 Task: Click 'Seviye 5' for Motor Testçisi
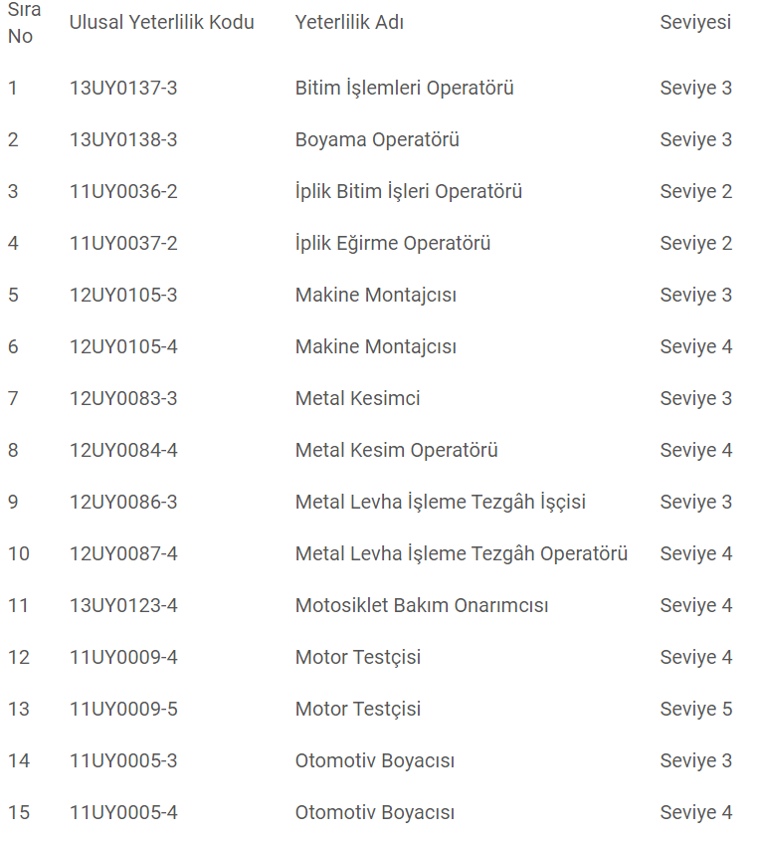[695, 709]
